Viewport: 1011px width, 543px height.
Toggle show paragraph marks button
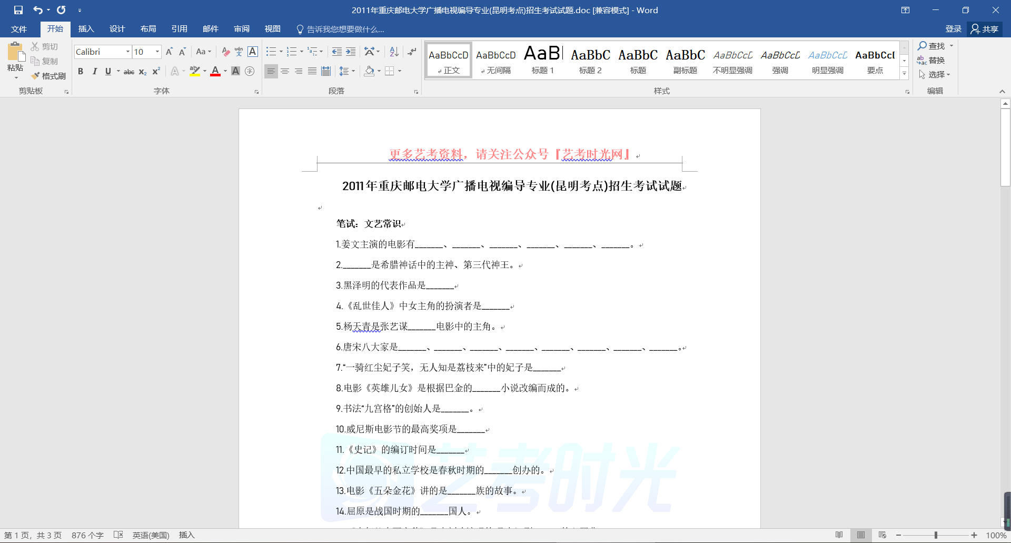[412, 52]
